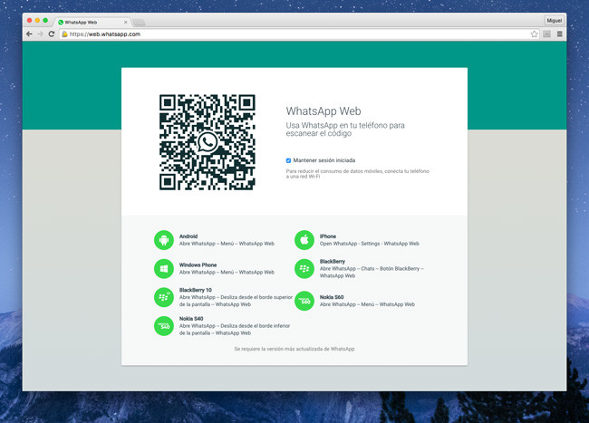The image size is (589, 423).
Task: Click the Nokia S40 label text
Action: click(191, 319)
